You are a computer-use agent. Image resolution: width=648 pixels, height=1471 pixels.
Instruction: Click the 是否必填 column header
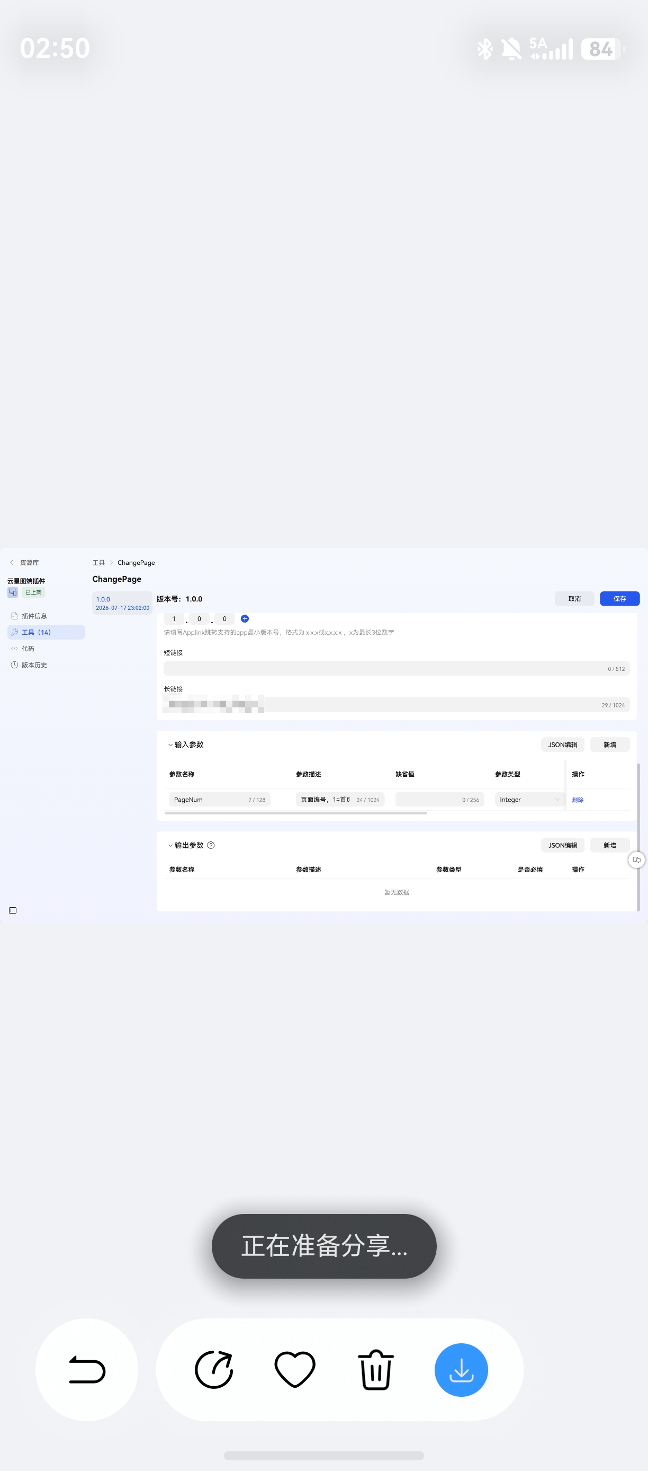[x=530, y=869]
